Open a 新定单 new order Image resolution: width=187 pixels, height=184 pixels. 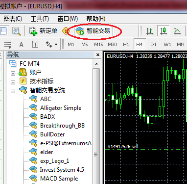point(43,31)
